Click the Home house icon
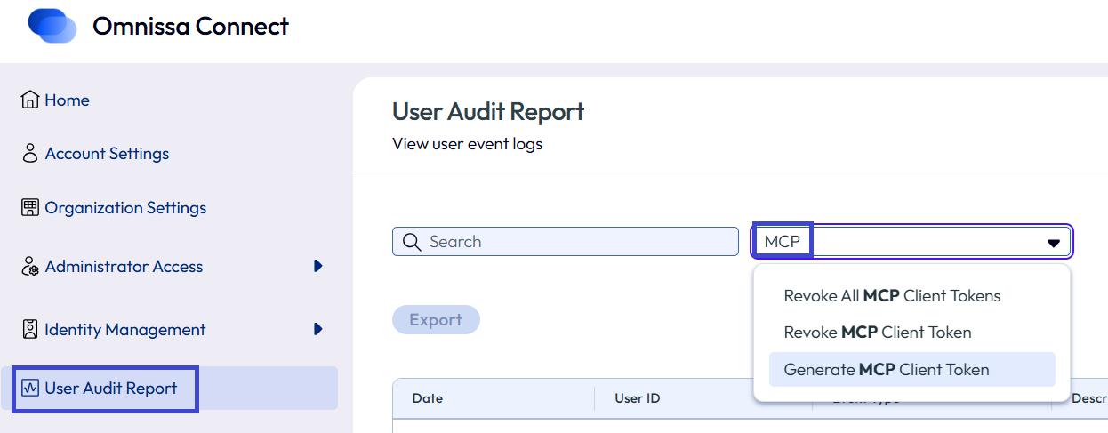Image resolution: width=1108 pixels, height=433 pixels. [30, 100]
